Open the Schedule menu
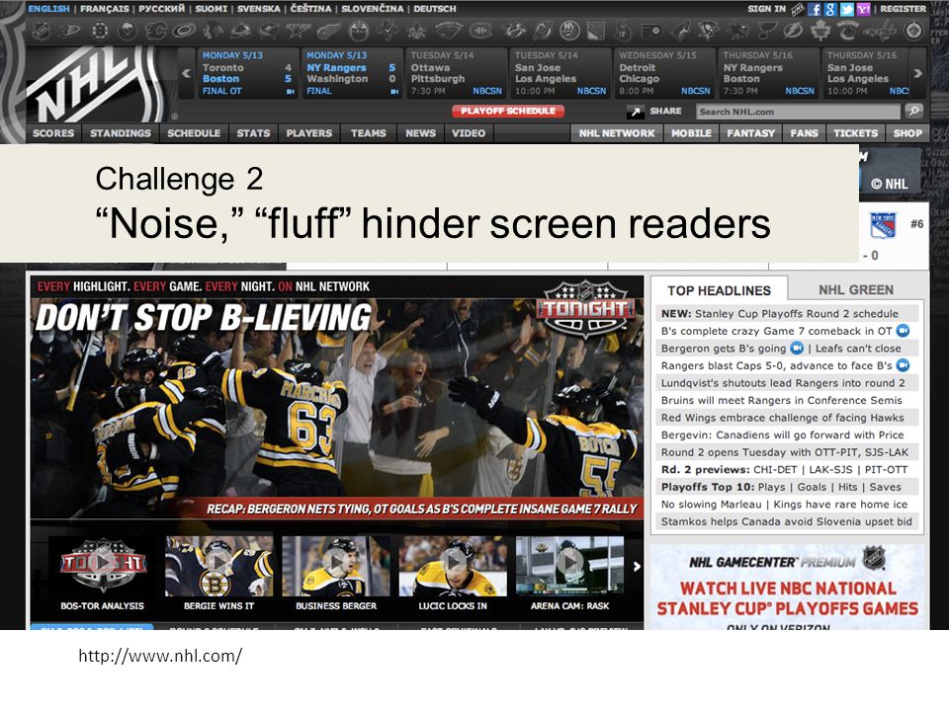Viewport: 949px width, 711px height. (194, 133)
